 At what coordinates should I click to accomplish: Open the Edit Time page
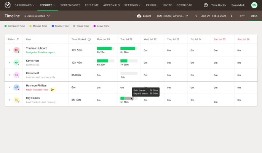pyautogui.click(x=92, y=5)
